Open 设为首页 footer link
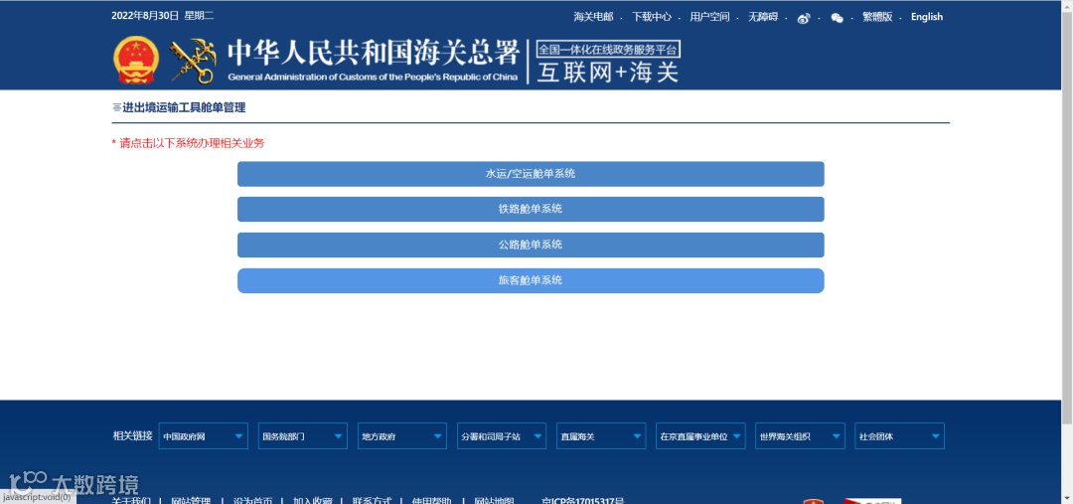Viewport: 1073px width, 504px height. (x=252, y=501)
